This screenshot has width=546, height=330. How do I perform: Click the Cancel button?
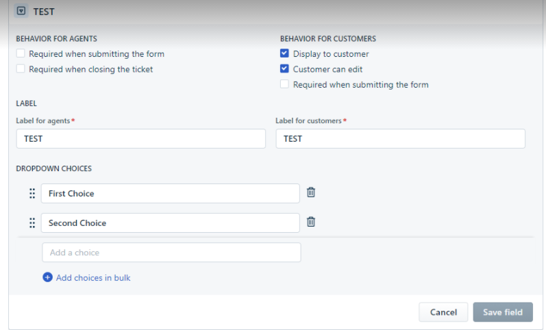443,312
